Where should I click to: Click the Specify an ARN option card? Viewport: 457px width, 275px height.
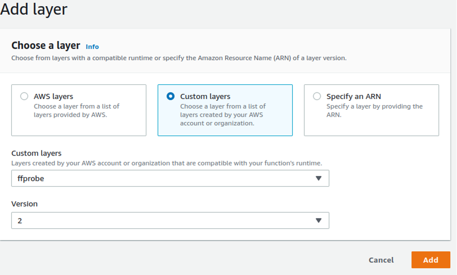371,110
